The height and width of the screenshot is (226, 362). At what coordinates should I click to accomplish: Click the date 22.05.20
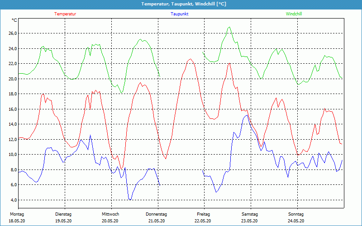point(203,221)
